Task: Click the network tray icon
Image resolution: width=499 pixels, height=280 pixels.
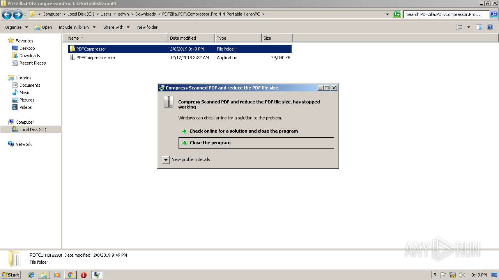Action: [453, 275]
